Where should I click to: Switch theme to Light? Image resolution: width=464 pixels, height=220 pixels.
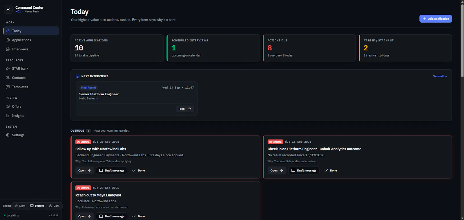[x=20, y=206]
